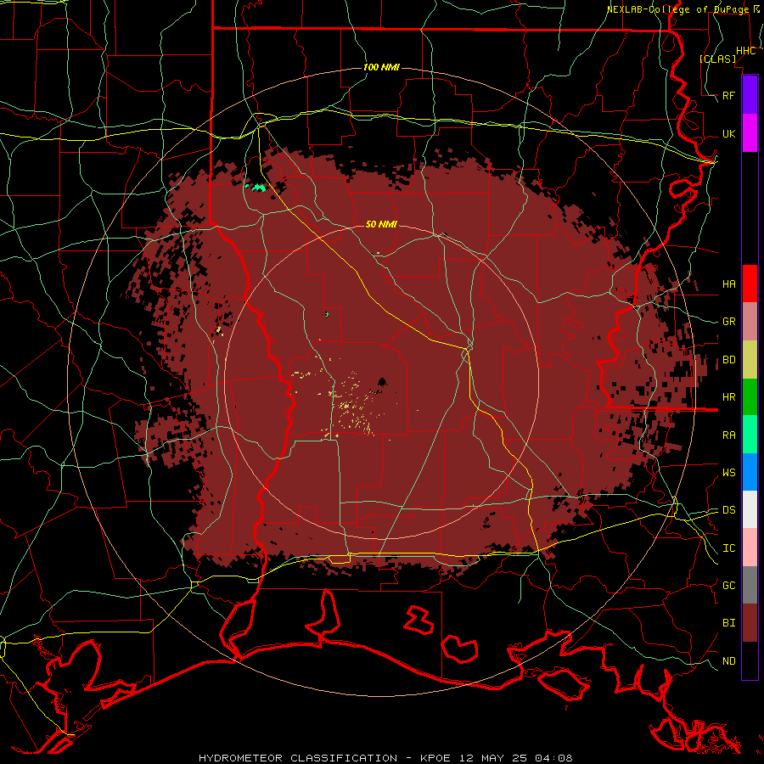The width and height of the screenshot is (764, 764).
Task: Click the green rain echo cluster
Action: coord(257,187)
